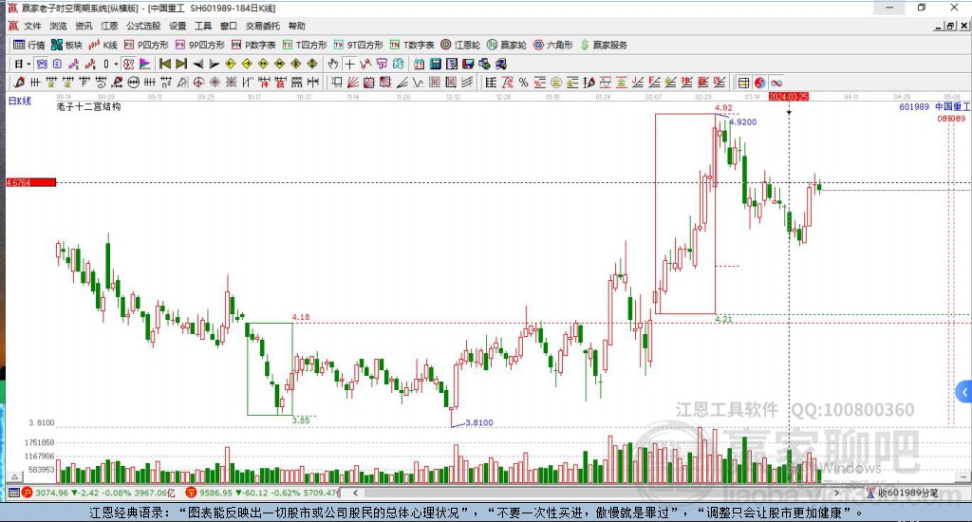Click the yin-yang symbol icon
972x522 pixels.
760,83
